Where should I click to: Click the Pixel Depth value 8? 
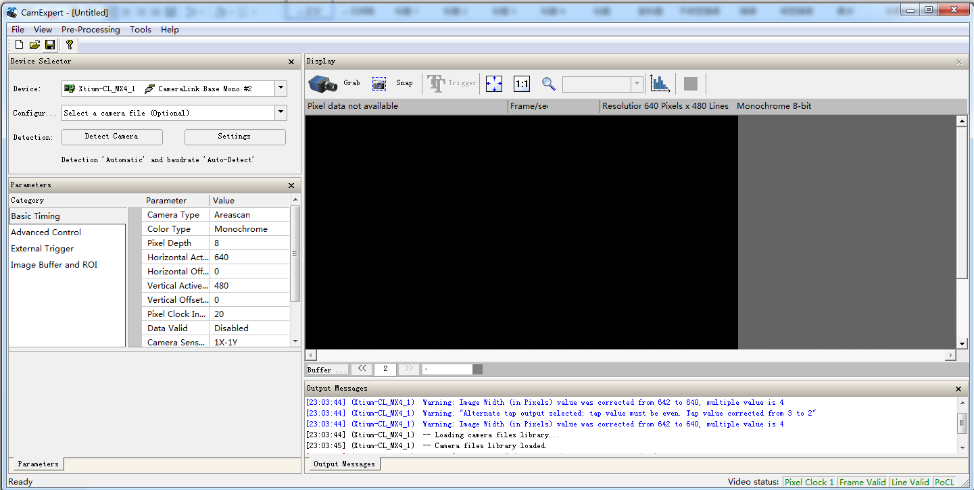249,243
